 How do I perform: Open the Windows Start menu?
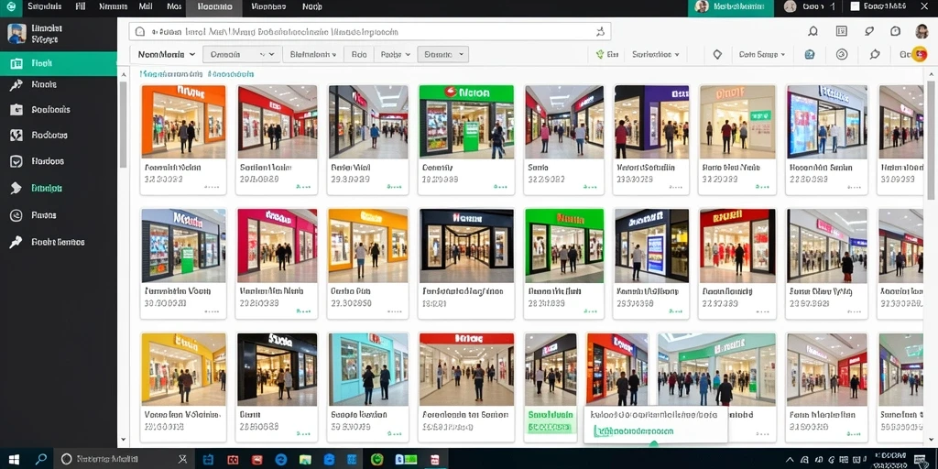(13, 460)
